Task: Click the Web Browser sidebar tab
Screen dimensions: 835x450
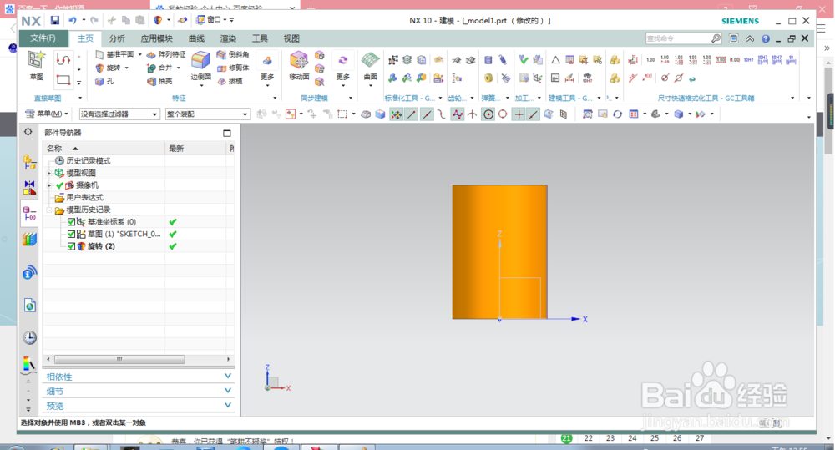Action: (29, 305)
